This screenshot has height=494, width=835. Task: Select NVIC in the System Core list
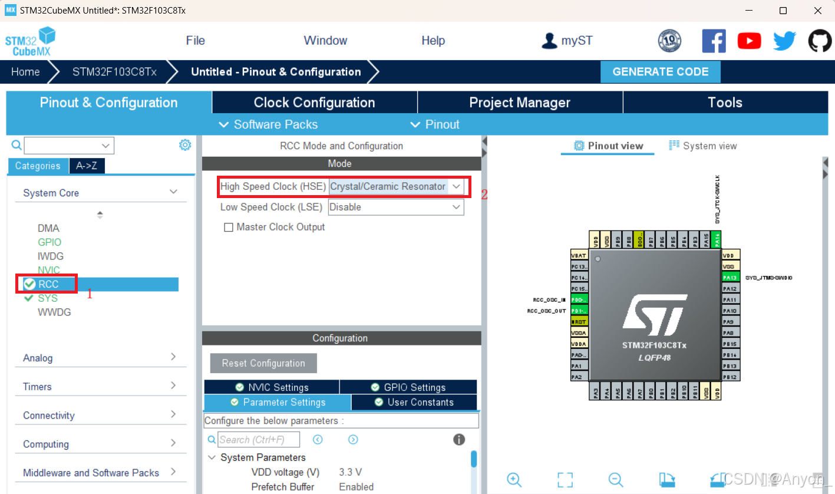[49, 270]
